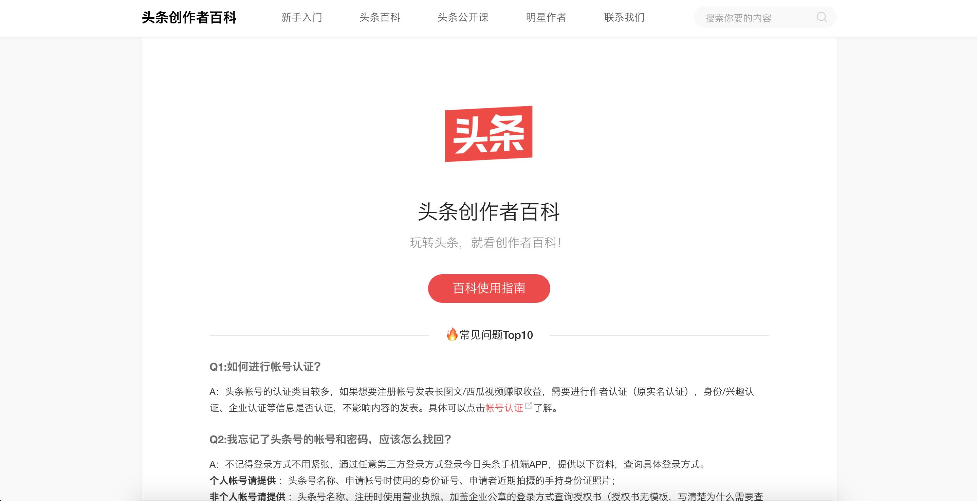The height and width of the screenshot is (501, 977).
Task: Click the bold 个人帐号请提供 text
Action: click(243, 481)
